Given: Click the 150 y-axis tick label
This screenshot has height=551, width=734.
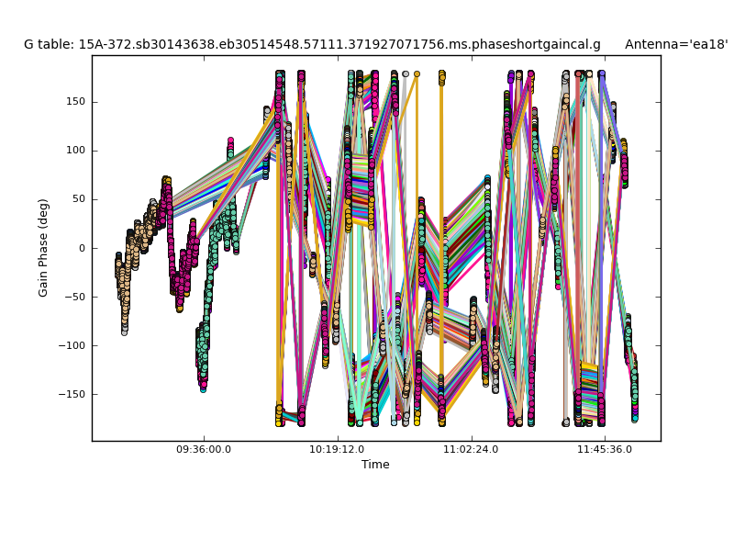Looking at the screenshot, I should [74, 102].
